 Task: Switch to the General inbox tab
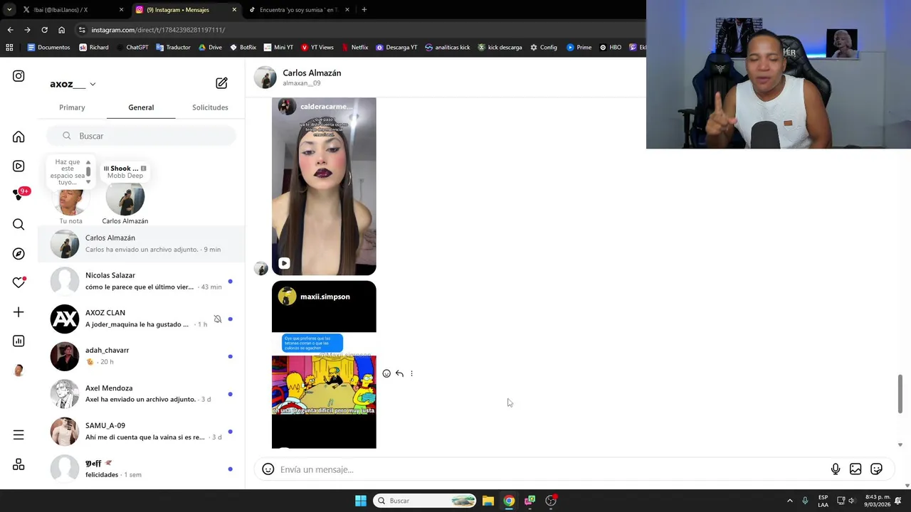click(x=141, y=107)
